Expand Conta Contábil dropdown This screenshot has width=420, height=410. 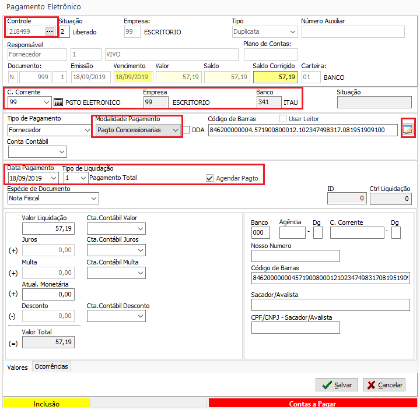(62, 152)
